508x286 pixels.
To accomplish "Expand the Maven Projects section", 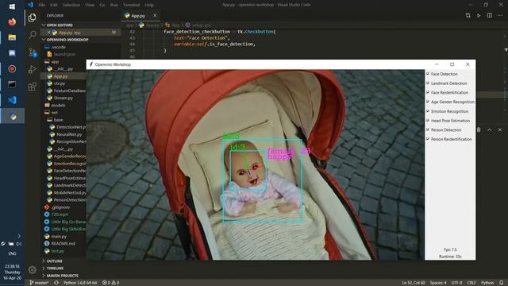I will 63,276.
